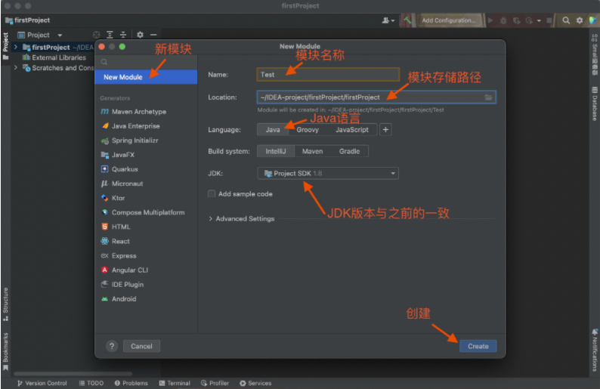Click the Location path field
Screen dimensions: 600x389
376,97
